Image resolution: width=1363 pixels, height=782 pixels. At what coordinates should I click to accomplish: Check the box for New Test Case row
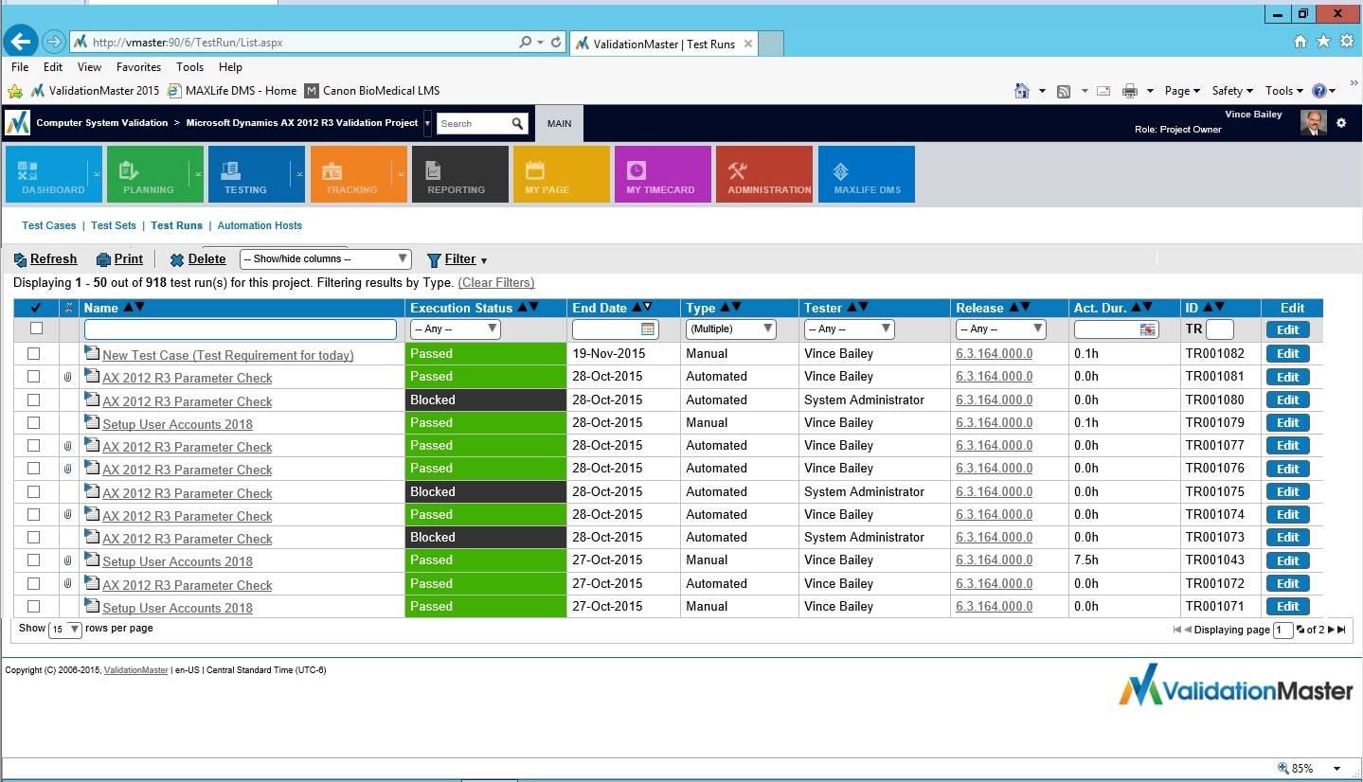[x=34, y=353]
